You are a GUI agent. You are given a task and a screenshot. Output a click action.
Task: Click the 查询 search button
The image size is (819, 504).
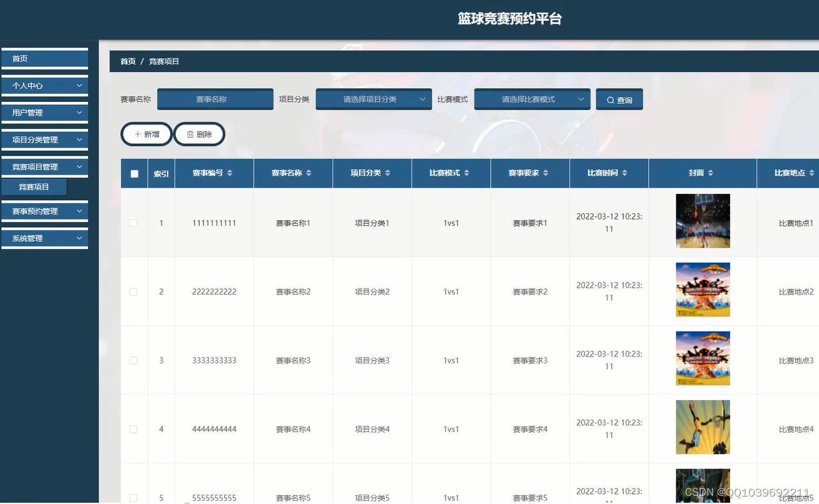pyautogui.click(x=619, y=99)
